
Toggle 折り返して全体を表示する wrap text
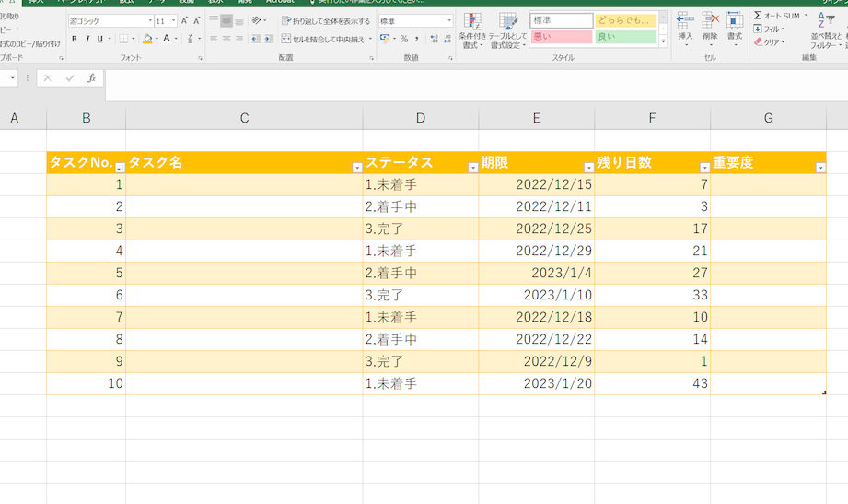click(x=326, y=20)
